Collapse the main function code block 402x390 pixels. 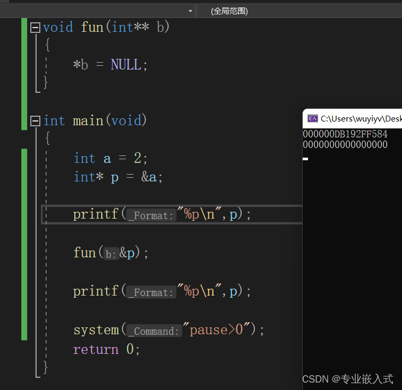[35, 121]
